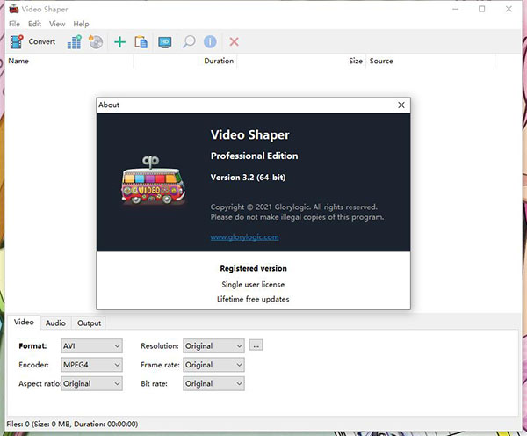Expand the Frame rate dropdown
This screenshot has height=436, width=527.
(x=213, y=365)
